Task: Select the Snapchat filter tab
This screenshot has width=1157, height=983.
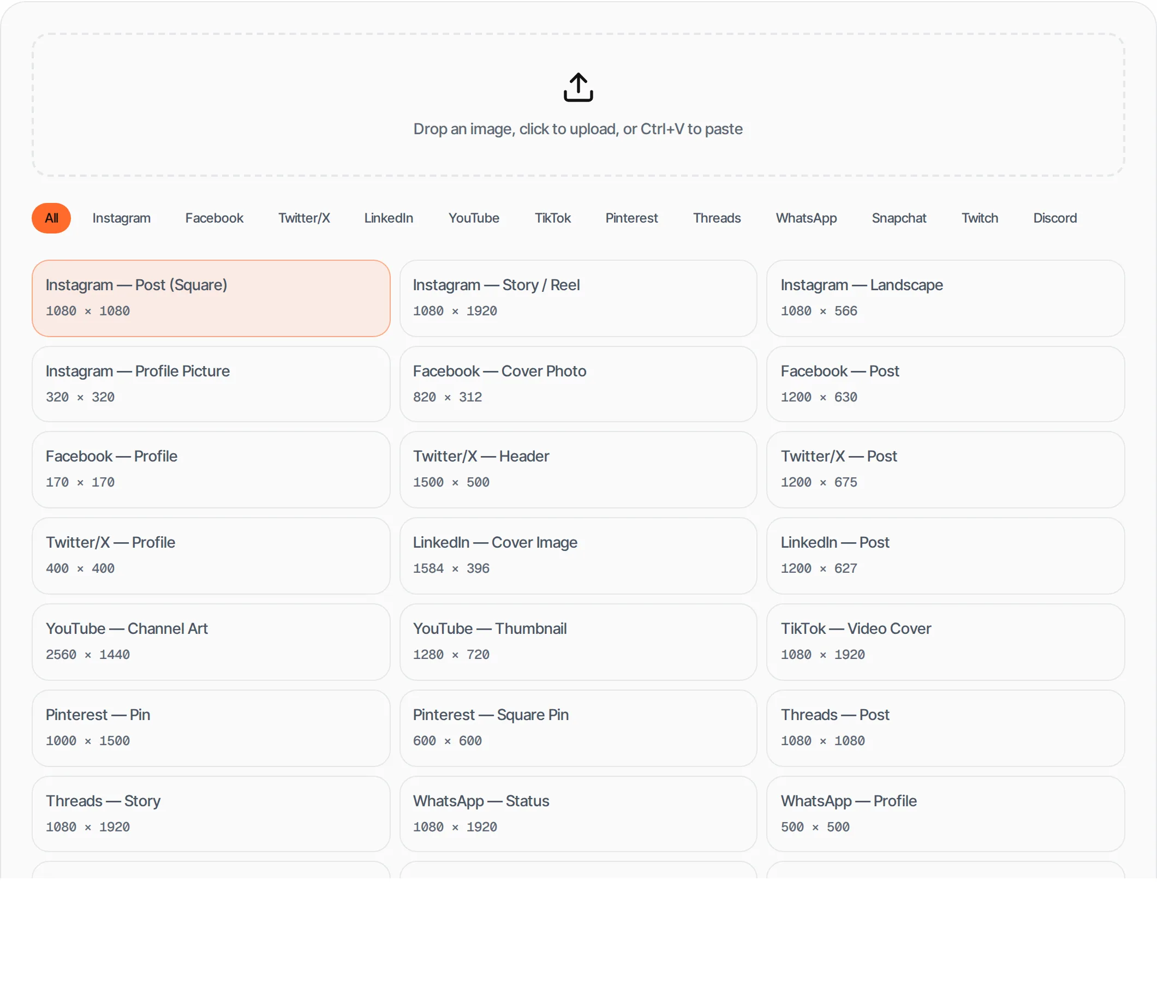Action: pos(899,218)
